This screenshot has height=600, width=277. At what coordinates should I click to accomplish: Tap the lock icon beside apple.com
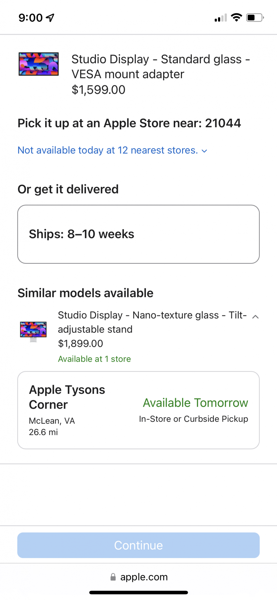pyautogui.click(x=113, y=577)
